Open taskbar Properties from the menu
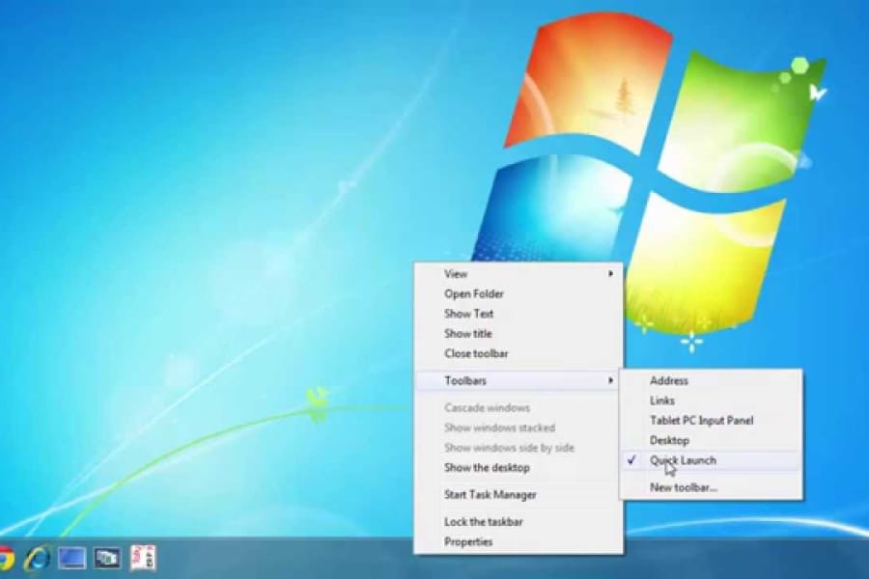 (x=519, y=542)
